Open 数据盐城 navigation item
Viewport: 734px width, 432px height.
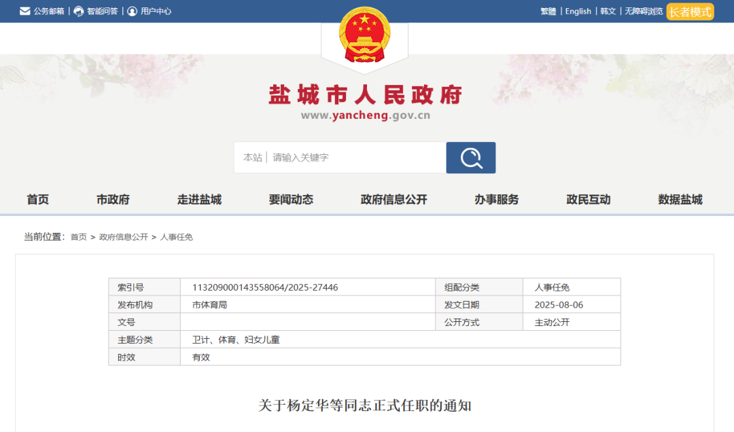point(680,200)
